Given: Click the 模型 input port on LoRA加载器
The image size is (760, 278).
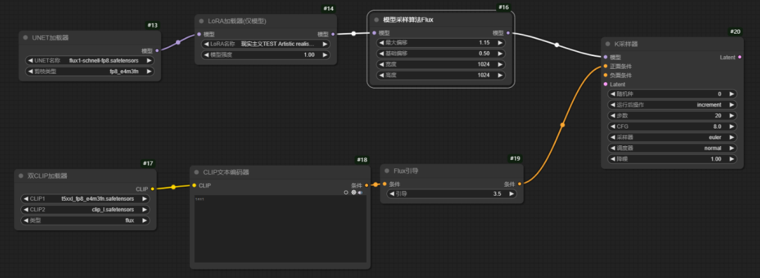Looking at the screenshot, I should coord(198,34).
